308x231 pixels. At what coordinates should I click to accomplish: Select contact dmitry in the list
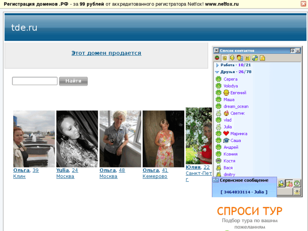[x=229, y=175]
